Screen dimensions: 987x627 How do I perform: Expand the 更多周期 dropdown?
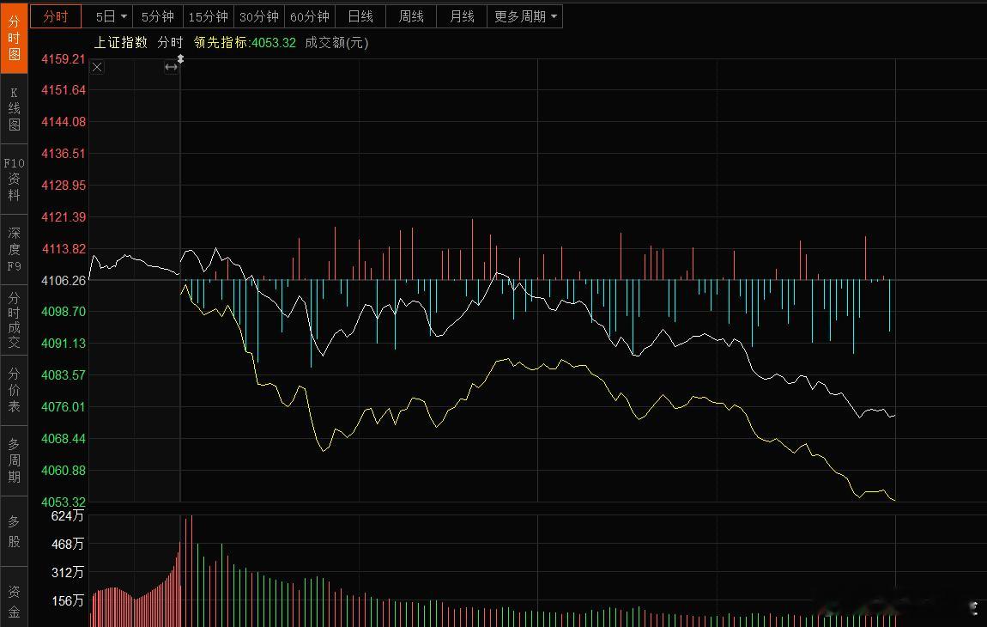525,16
